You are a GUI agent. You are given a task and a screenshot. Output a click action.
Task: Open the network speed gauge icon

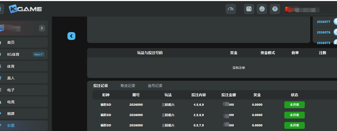pos(231,9)
